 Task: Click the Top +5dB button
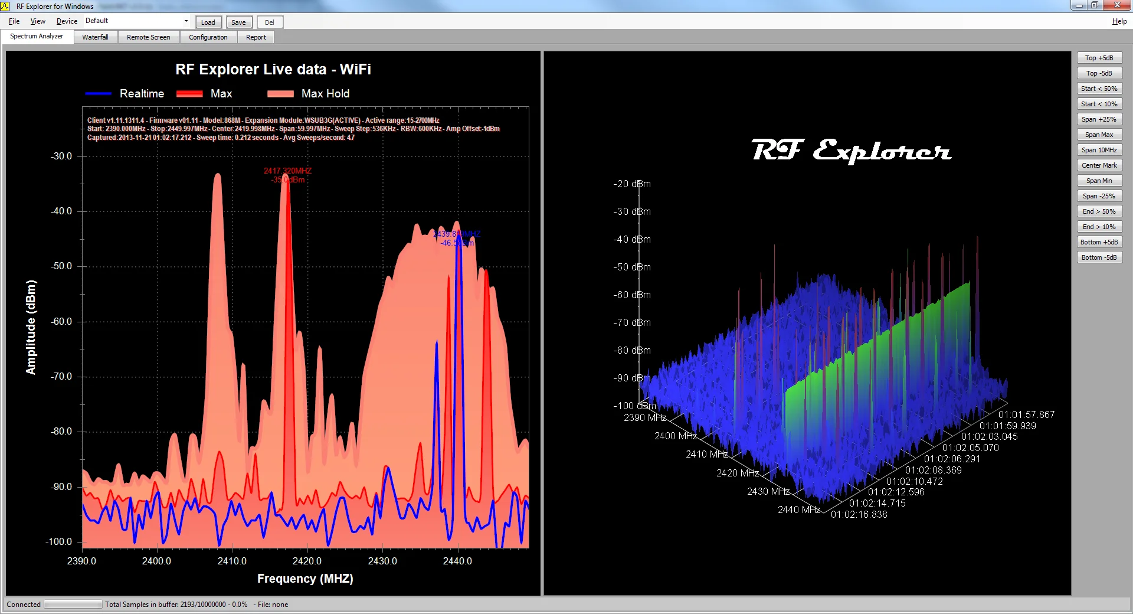click(x=1099, y=58)
